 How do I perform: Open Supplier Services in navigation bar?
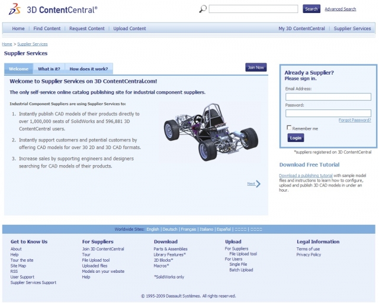(x=352, y=28)
